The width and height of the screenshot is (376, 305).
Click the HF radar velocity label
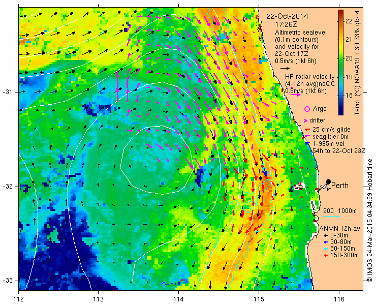point(310,77)
